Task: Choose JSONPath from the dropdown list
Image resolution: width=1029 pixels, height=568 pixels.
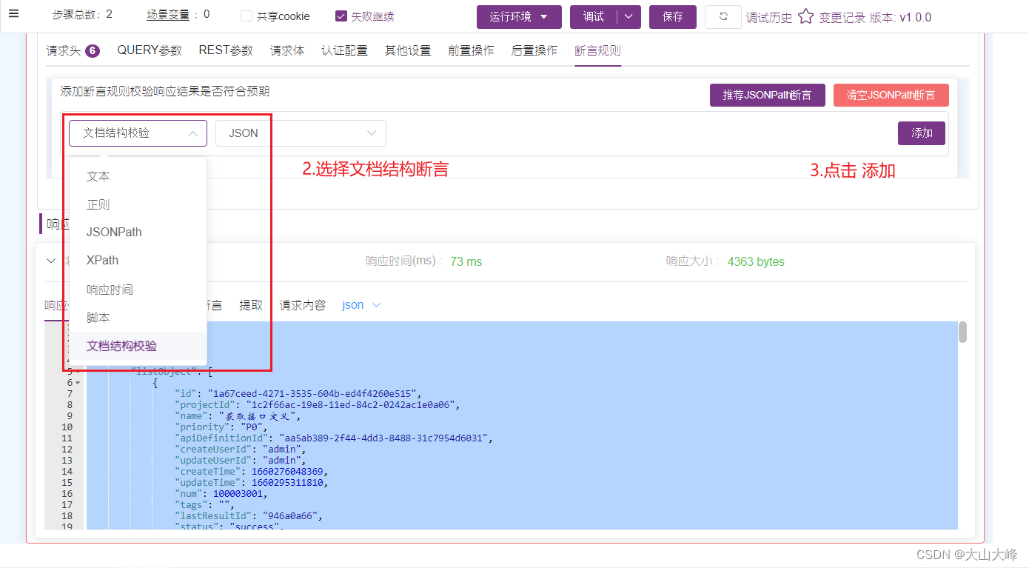Action: 138,232
